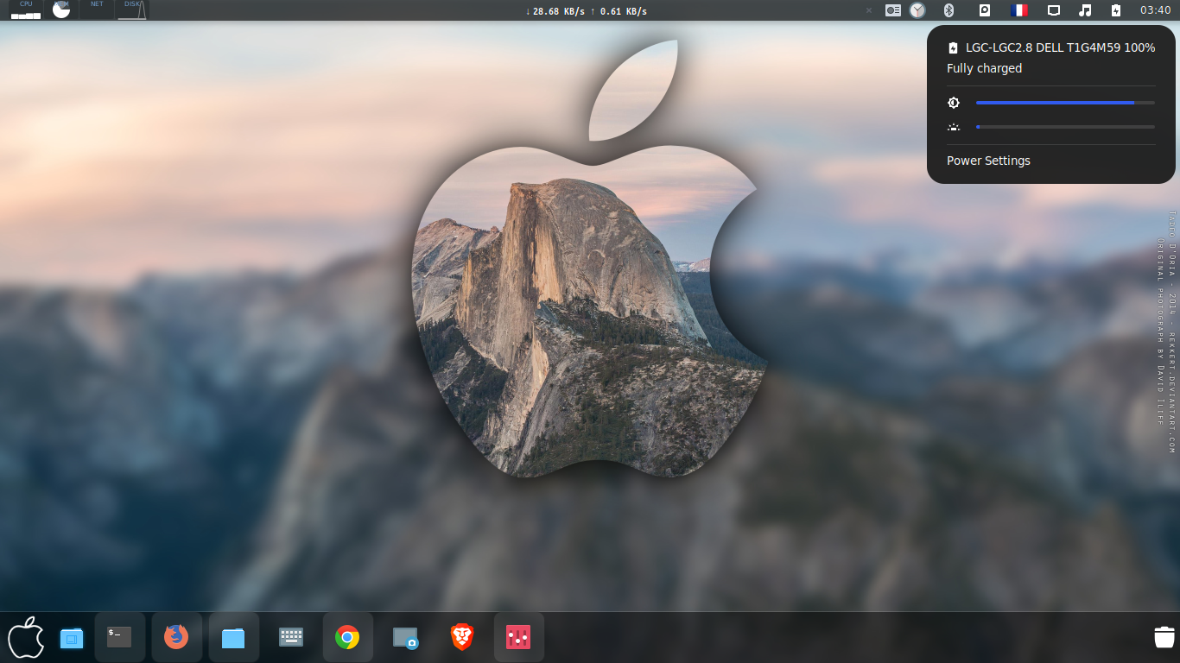
Task: Launch the Terminal from the dock
Action: [119, 637]
